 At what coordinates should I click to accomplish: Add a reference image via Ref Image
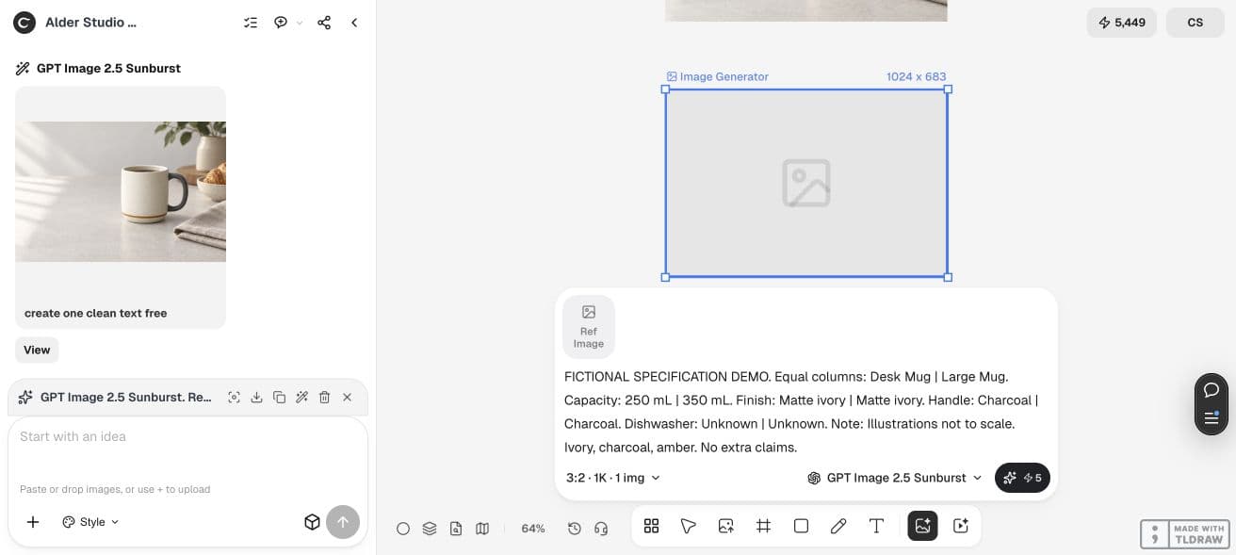[x=589, y=327]
